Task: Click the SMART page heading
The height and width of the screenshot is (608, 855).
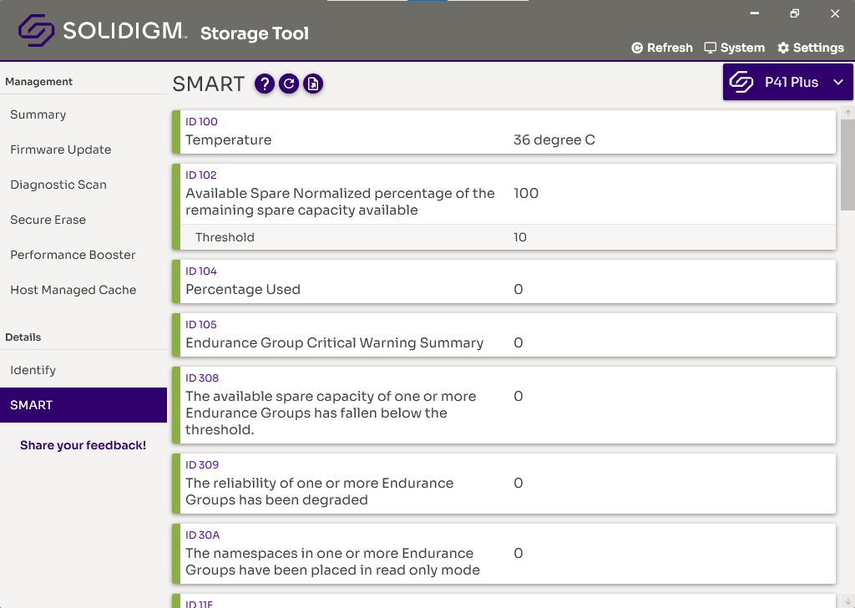Action: click(x=208, y=84)
